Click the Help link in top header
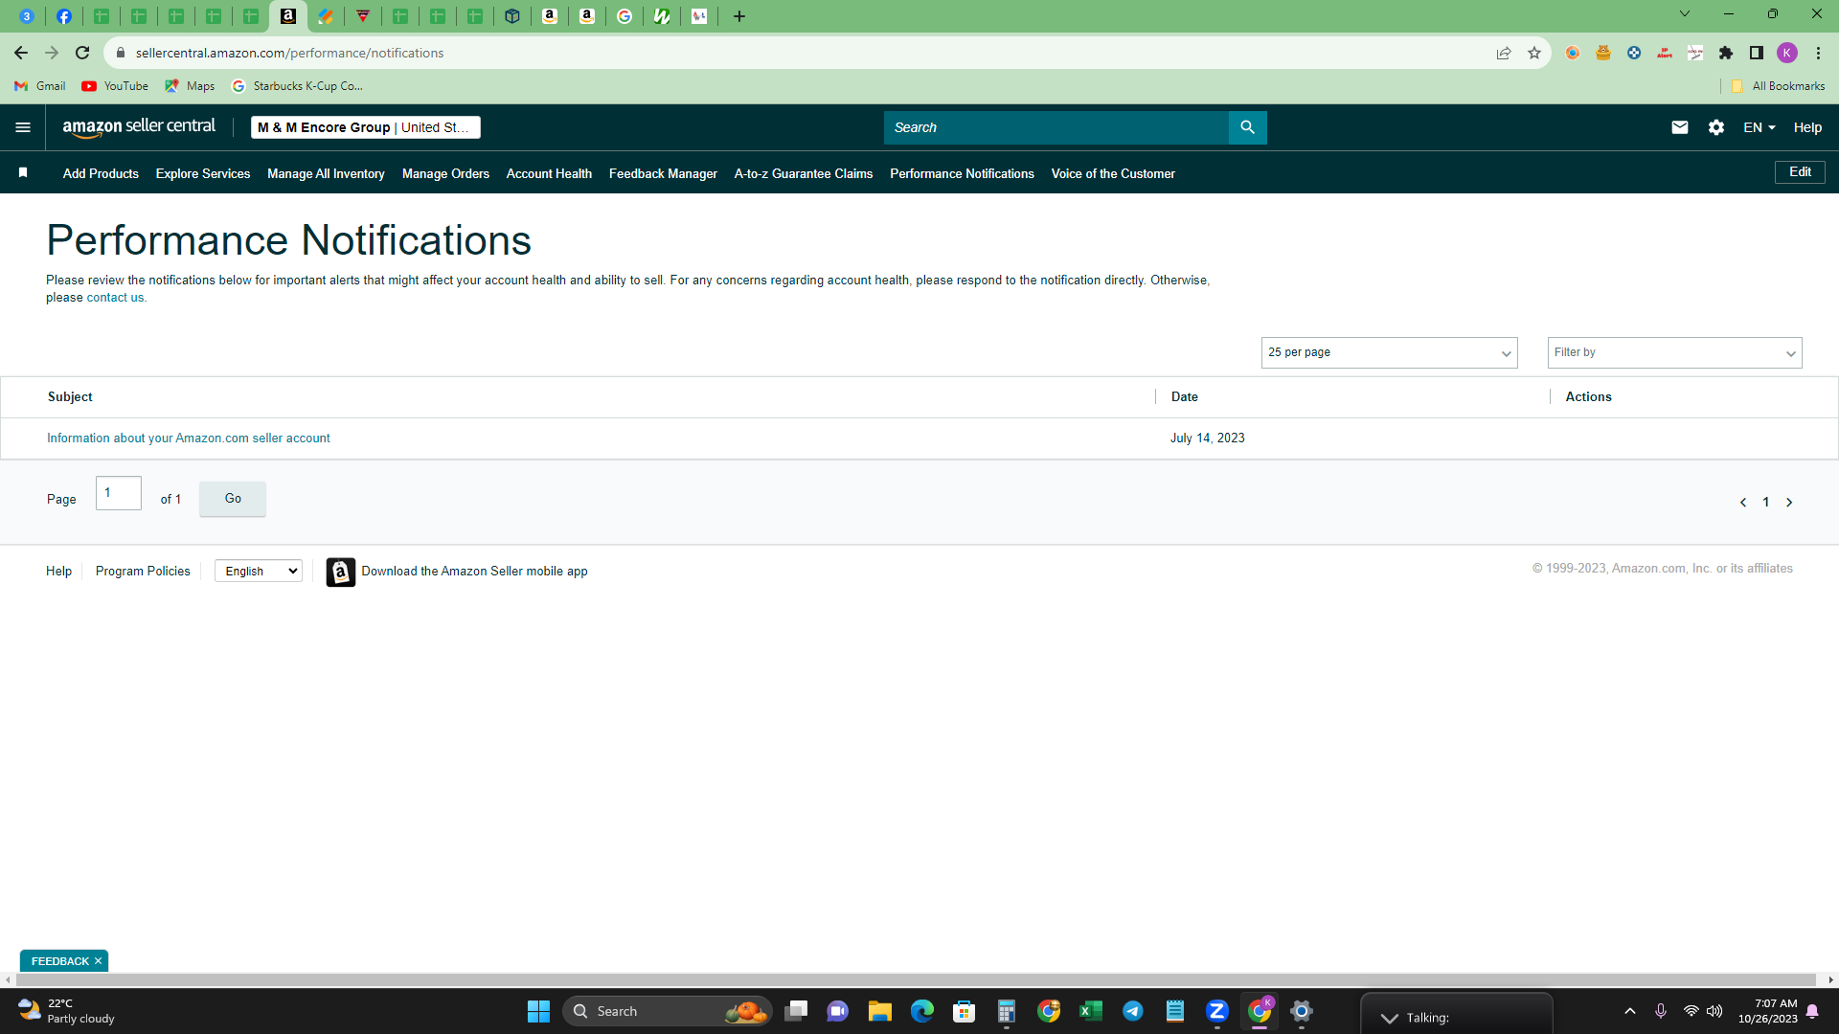Image resolution: width=1839 pixels, height=1034 pixels. click(x=1807, y=127)
